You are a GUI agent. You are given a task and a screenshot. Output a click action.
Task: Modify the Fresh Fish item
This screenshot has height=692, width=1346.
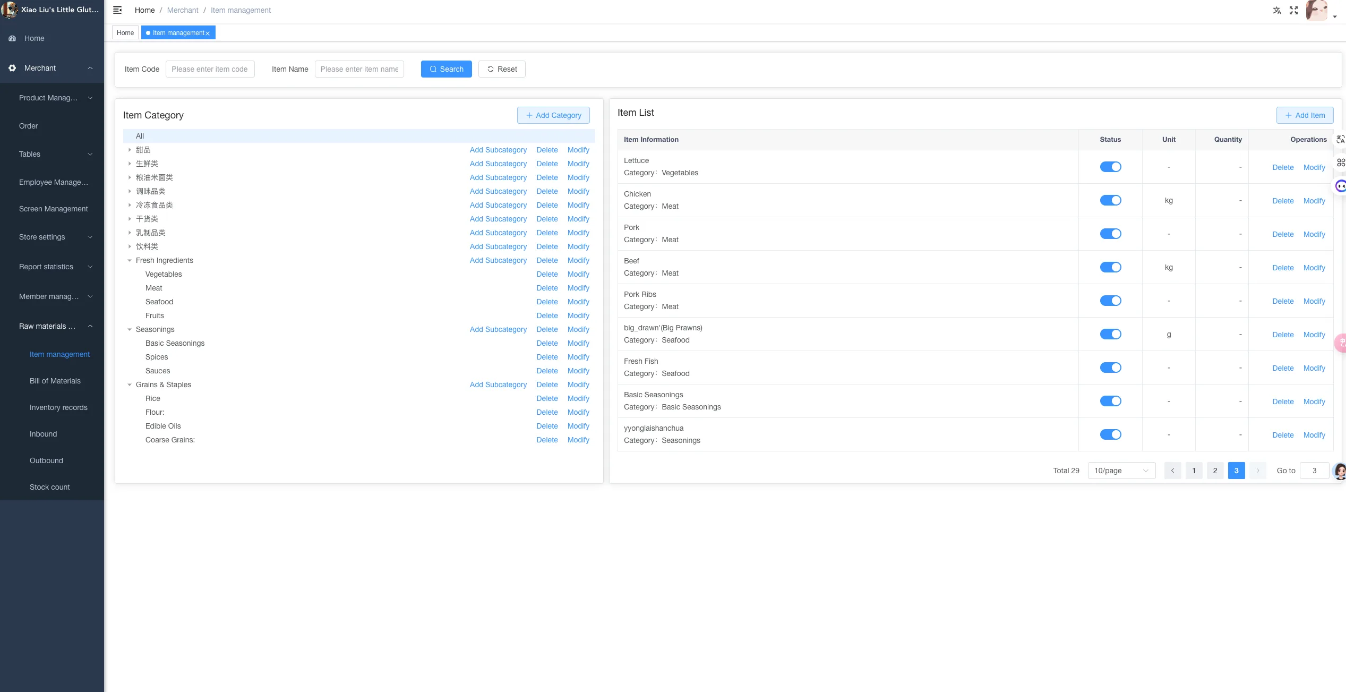(x=1314, y=368)
